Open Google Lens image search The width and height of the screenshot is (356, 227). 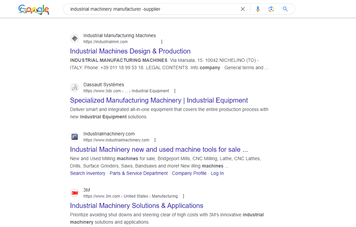271,9
